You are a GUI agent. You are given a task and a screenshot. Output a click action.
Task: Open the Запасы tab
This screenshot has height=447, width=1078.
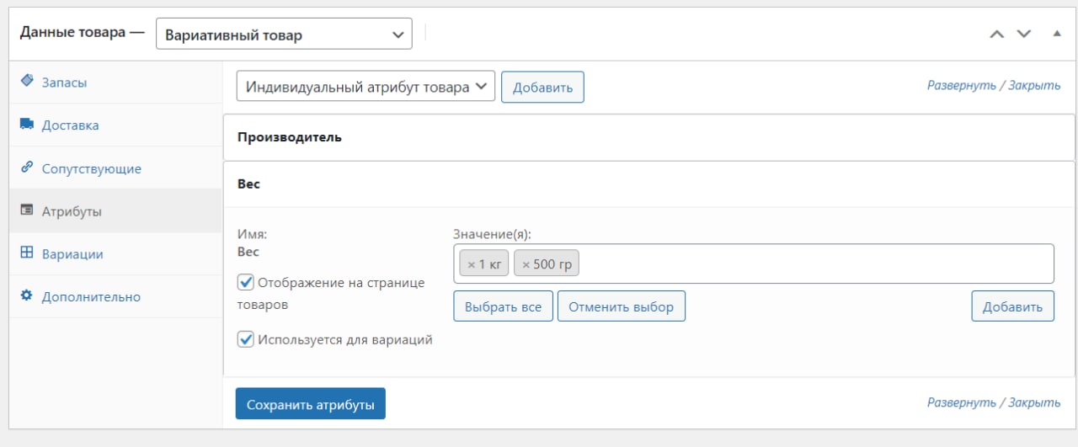115,82
